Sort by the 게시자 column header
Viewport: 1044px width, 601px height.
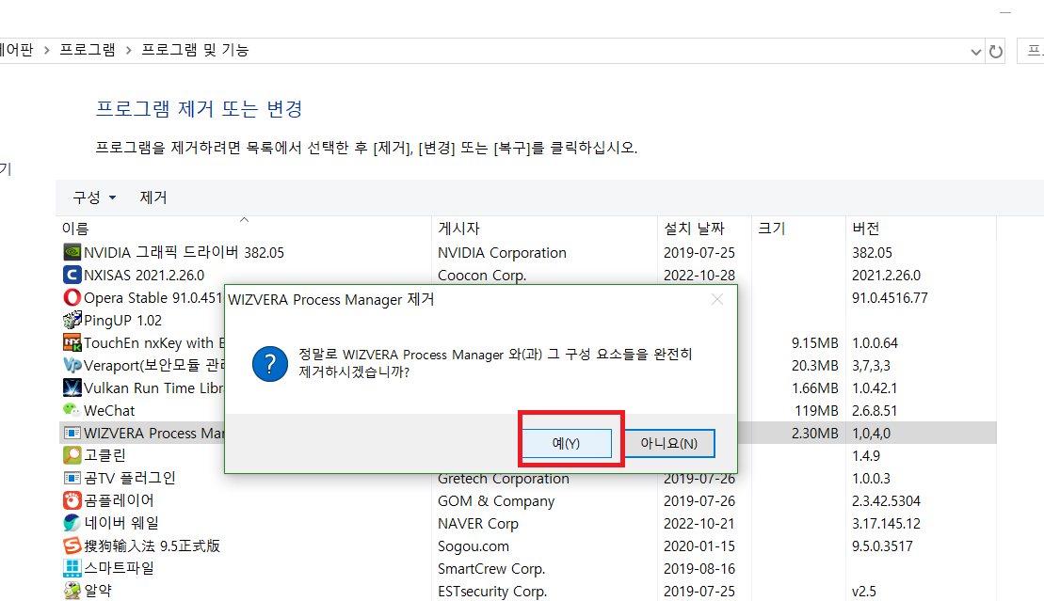[x=545, y=229]
